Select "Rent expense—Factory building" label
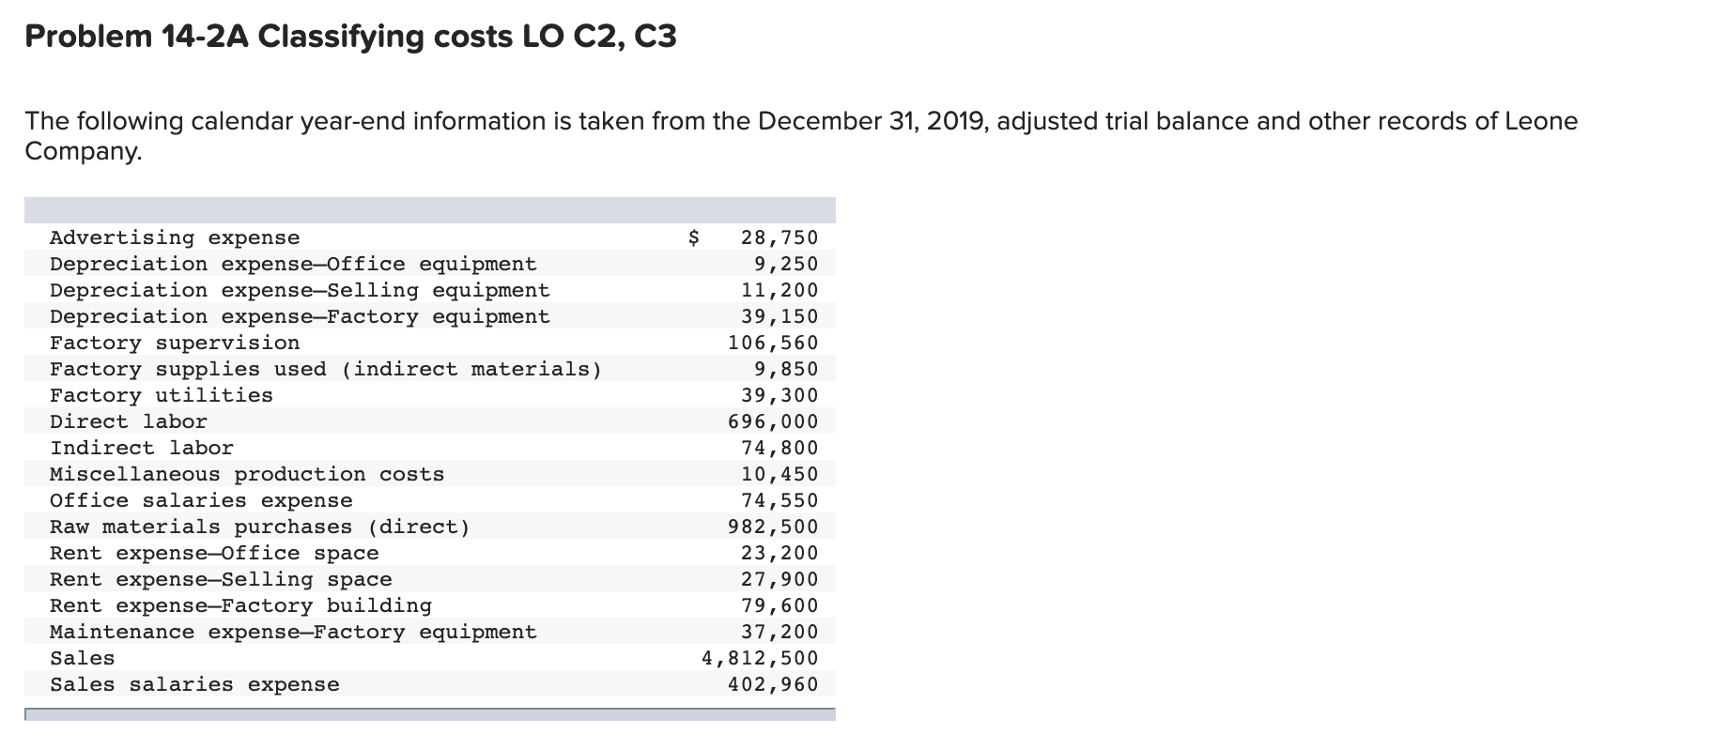This screenshot has width=1713, height=749. pos(240,606)
